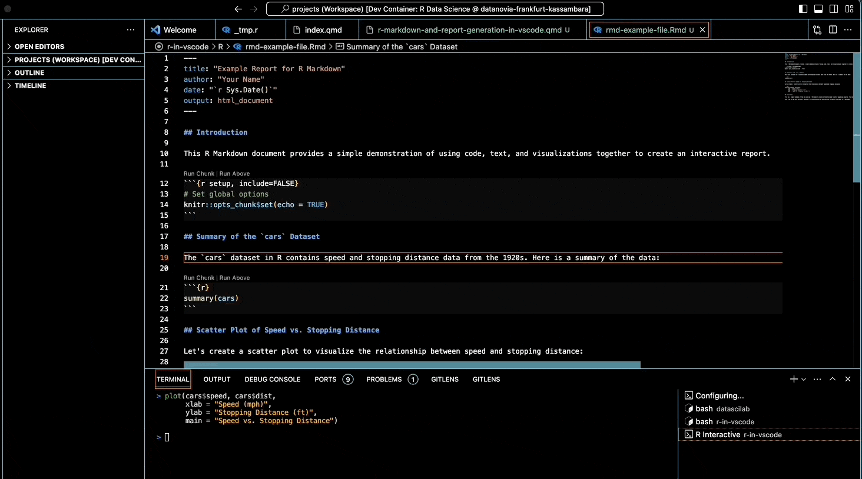Expand the Open Editors section
Screen dimensions: 862x479
[74, 46]
